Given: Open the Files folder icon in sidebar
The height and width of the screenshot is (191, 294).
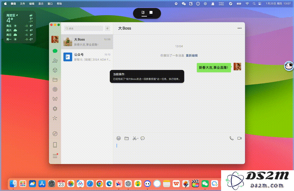Looking at the screenshot, I should 55,80.
